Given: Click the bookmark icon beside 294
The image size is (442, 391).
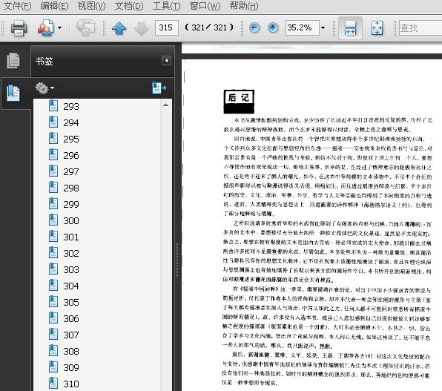Looking at the screenshot, I should tap(53, 122).
